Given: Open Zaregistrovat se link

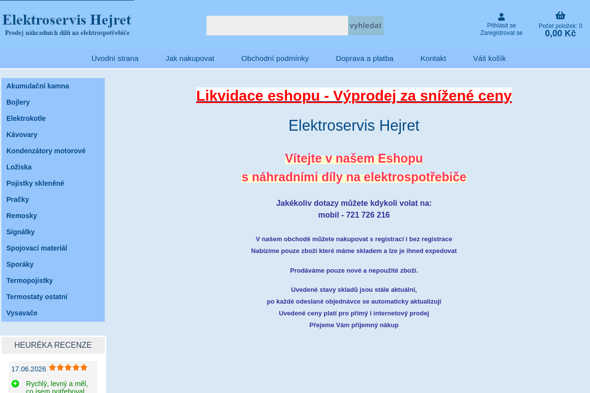Looking at the screenshot, I should (x=501, y=33).
